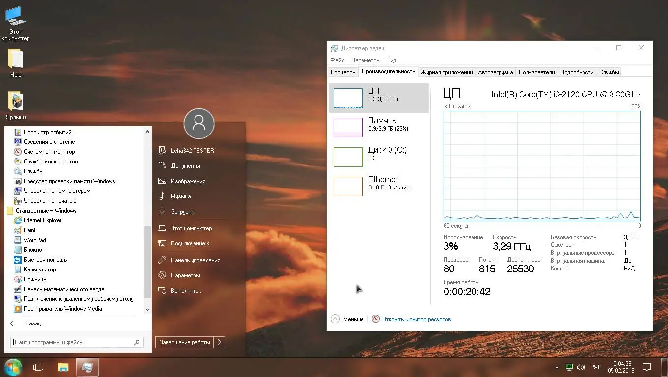Open Музыка in start menu

(180, 196)
